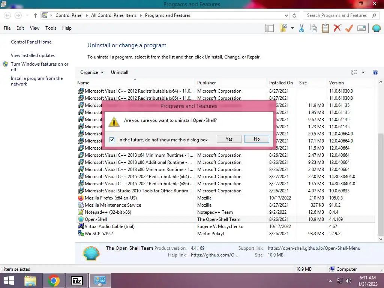Image resolution: width=384 pixels, height=288 pixels.
Task: Open File Explorer from the taskbar
Action: (30, 280)
